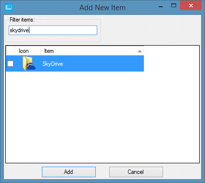Click the Add button
This screenshot has height=183, width=205.
[x=69, y=172]
